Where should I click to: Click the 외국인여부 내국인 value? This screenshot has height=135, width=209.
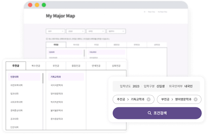pyautogui.click(x=188, y=86)
